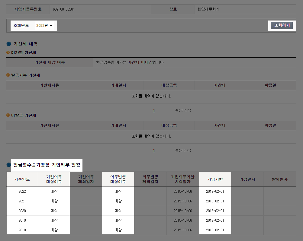Click the 현금영수증가맹점 가입의무 현황 heading
The image size is (303, 241).
click(x=47, y=165)
